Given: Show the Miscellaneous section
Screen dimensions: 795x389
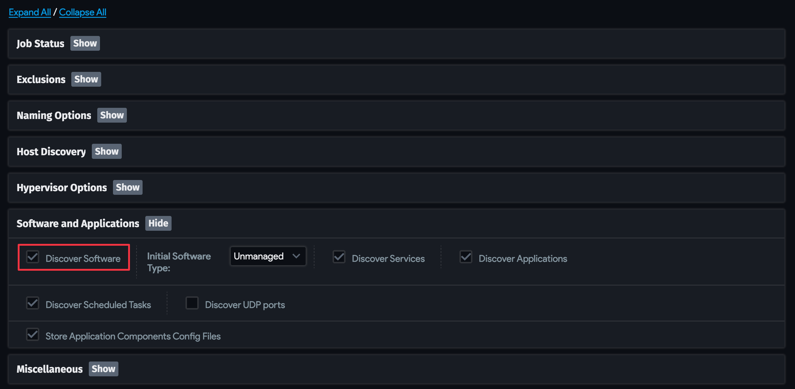Looking at the screenshot, I should pyautogui.click(x=103, y=369).
